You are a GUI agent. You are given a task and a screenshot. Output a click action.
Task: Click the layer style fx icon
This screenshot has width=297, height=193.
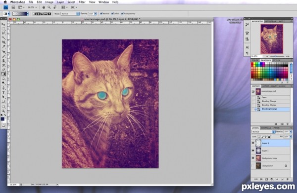pos(261,179)
